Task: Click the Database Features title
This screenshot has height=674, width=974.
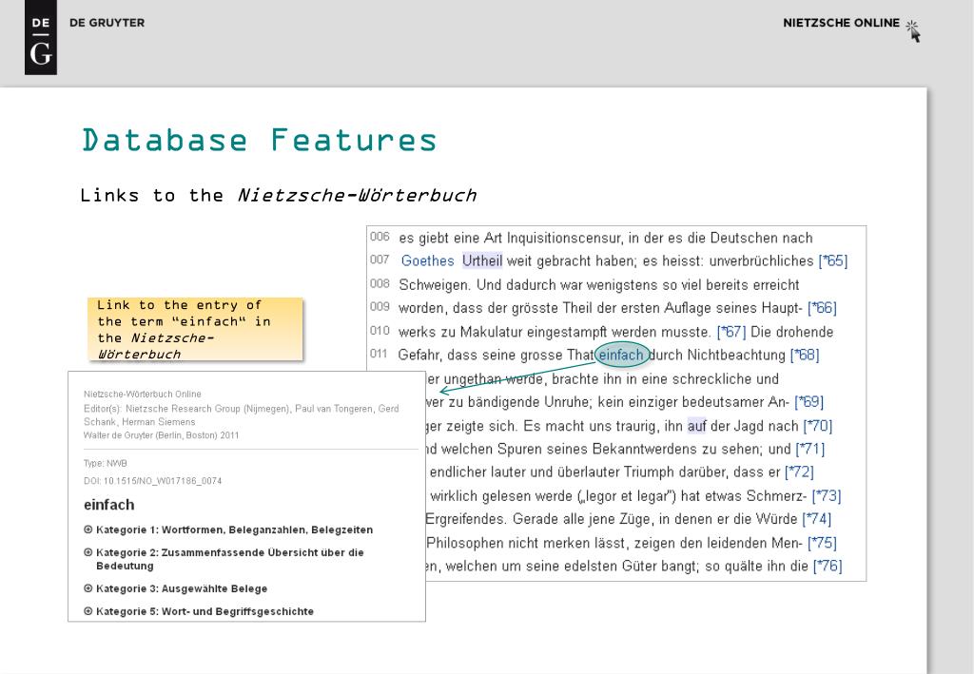Action: 260,141
